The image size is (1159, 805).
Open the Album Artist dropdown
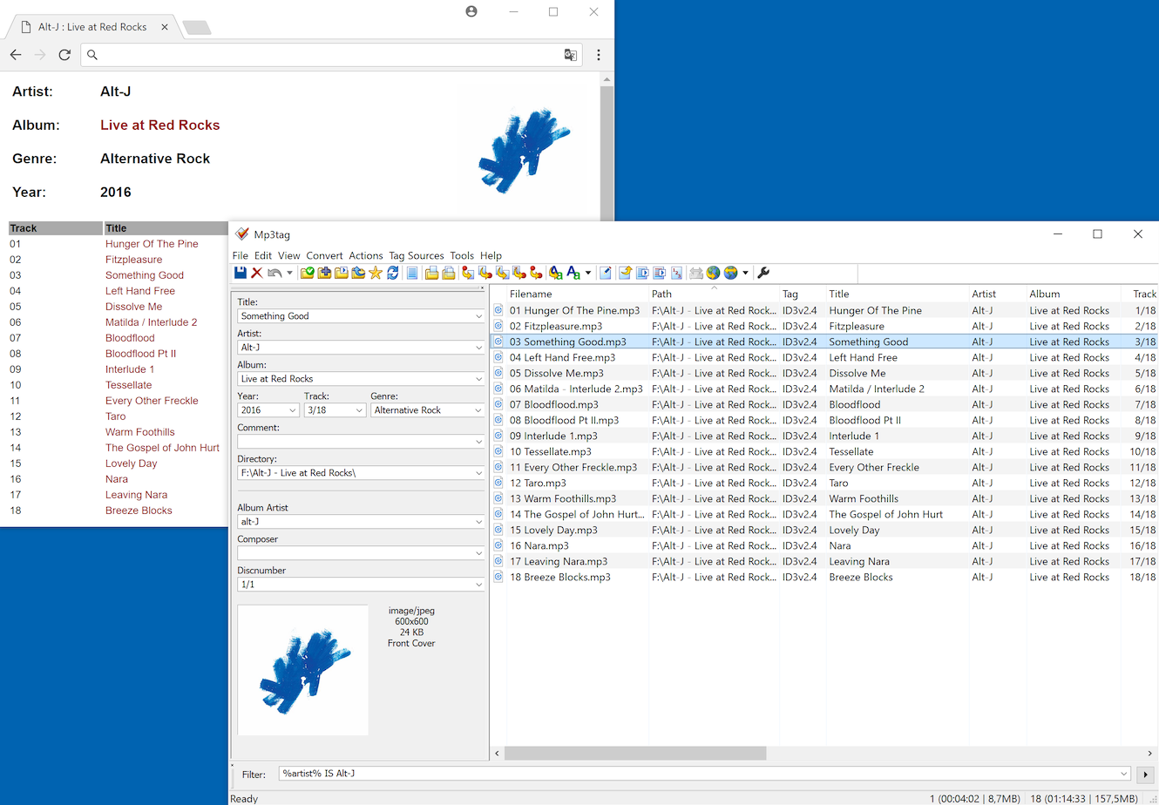click(x=480, y=519)
